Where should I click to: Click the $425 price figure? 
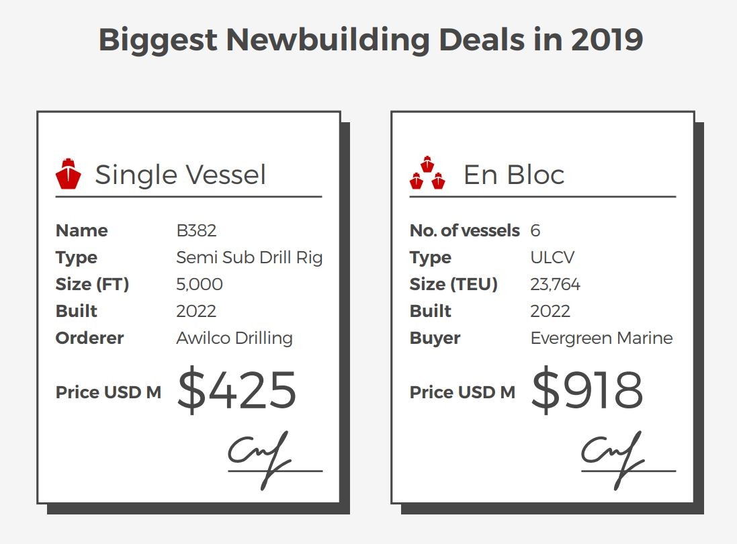(x=237, y=390)
